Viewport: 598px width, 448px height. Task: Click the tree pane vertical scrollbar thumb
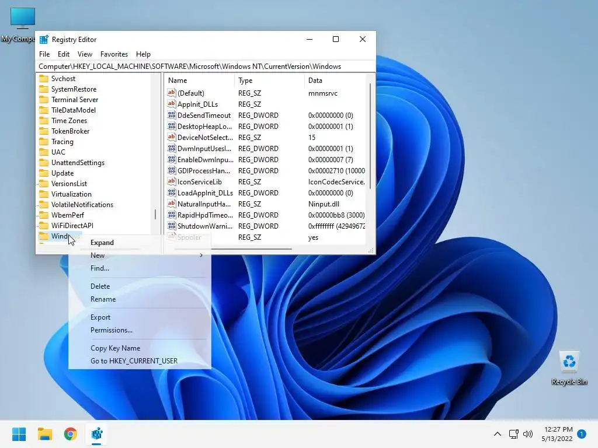pyautogui.click(x=155, y=214)
